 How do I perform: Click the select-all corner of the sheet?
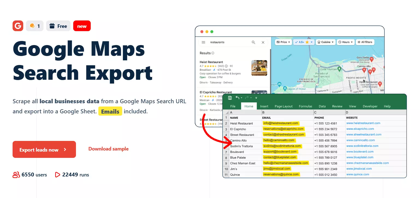click(226, 112)
